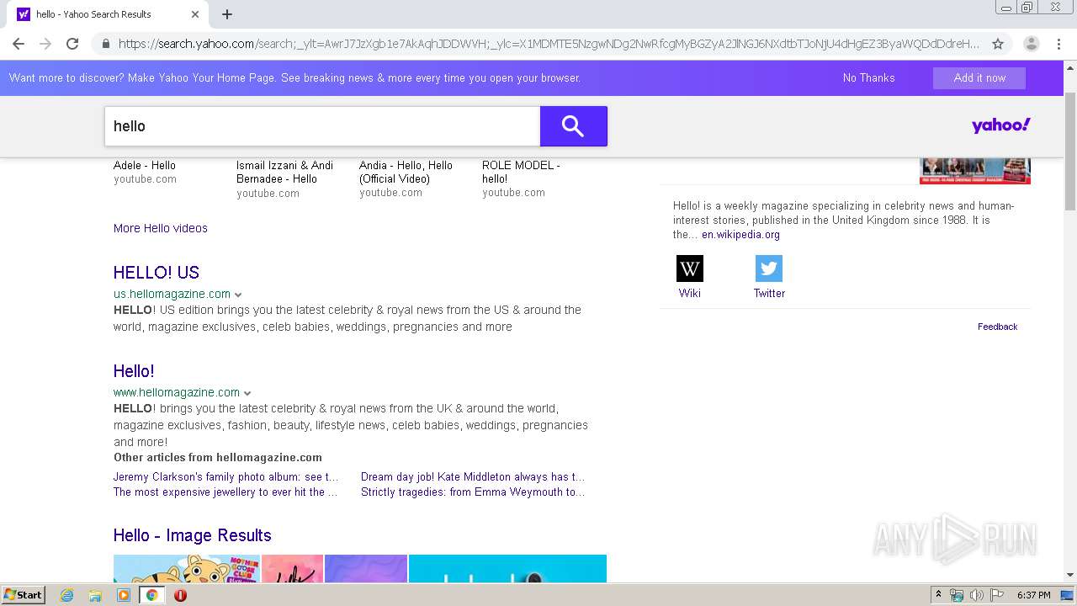
Task: Click the browser address bar URL
Action: click(x=549, y=44)
